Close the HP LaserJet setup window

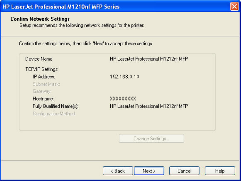click(234, 7)
